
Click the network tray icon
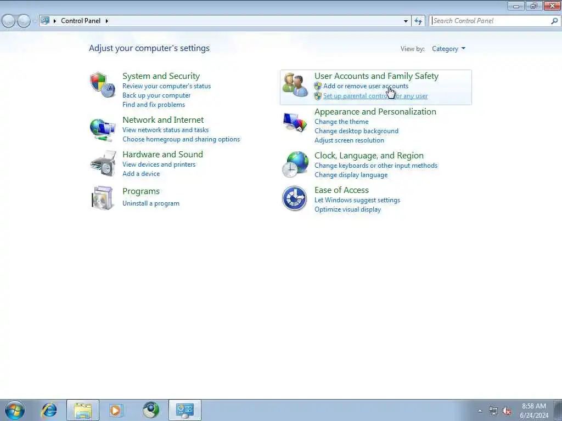pyautogui.click(x=493, y=411)
